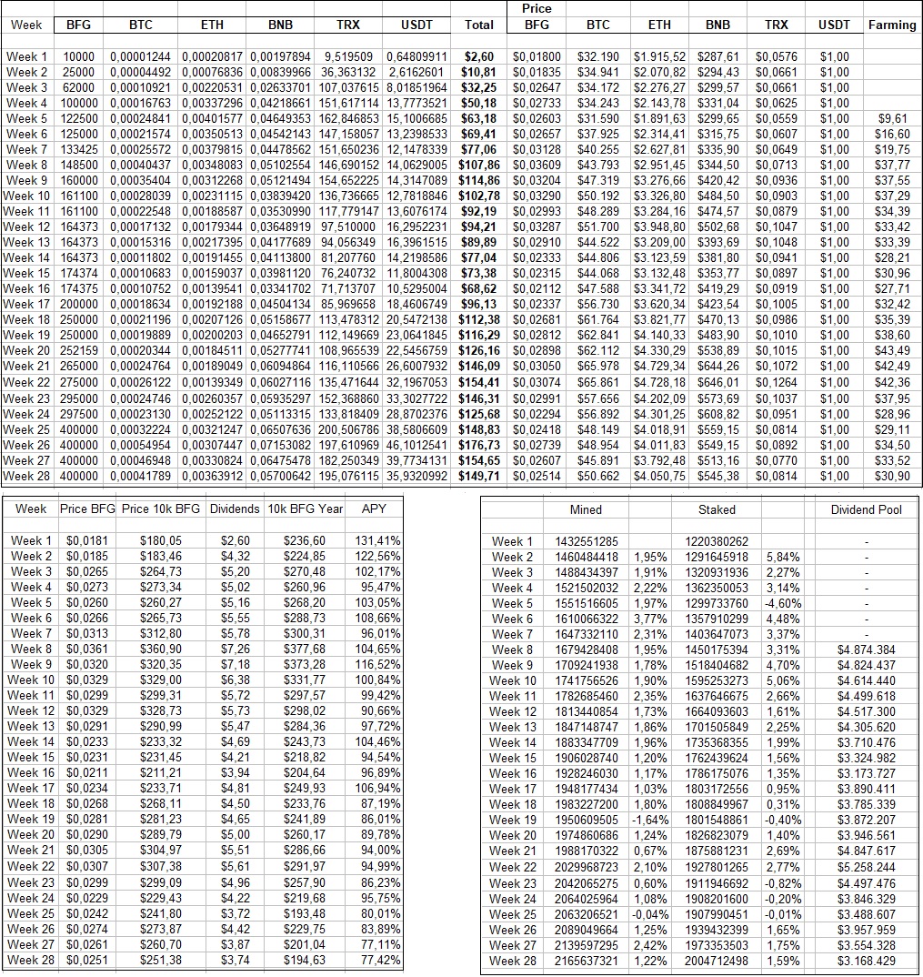Screen dimensions: 923x977
Task: Select BTC amount 0,00054954
Action: (x=140, y=445)
